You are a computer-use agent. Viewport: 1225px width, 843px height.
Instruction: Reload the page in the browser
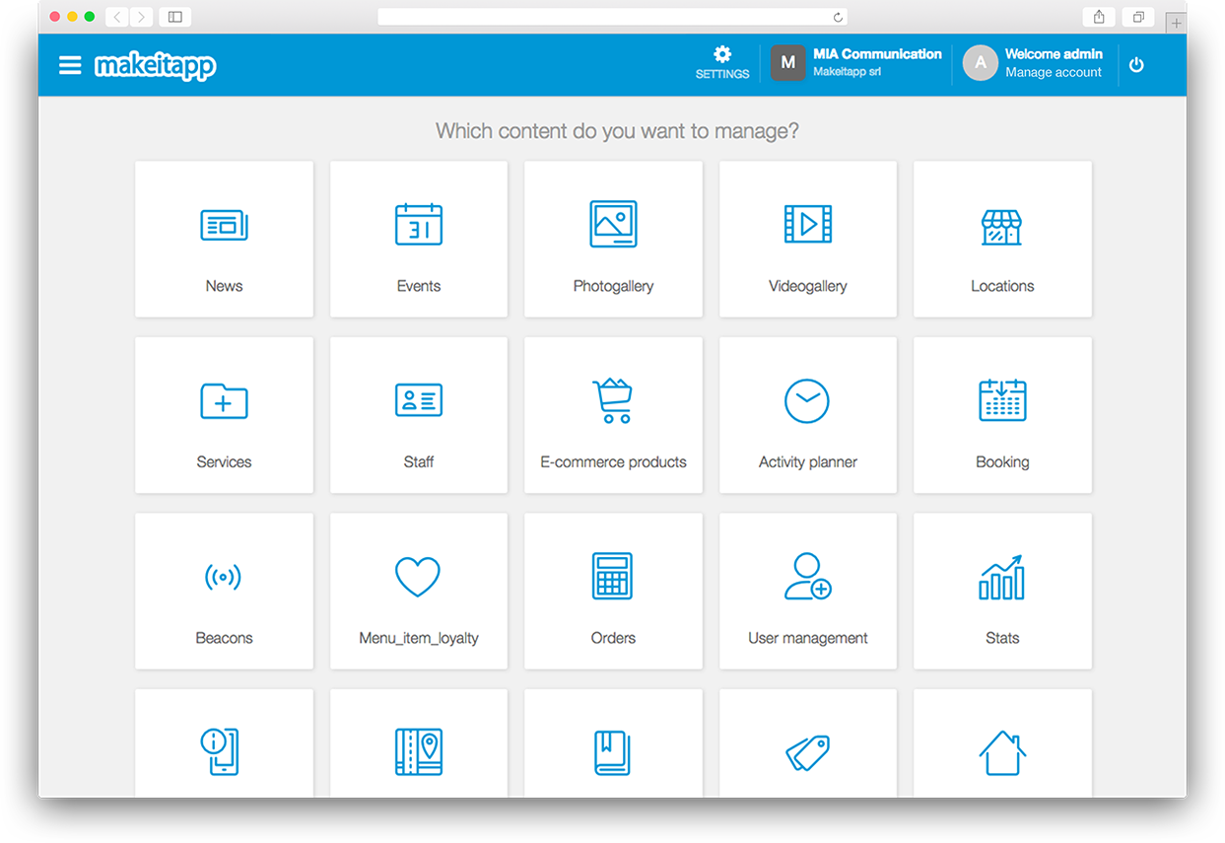point(838,17)
